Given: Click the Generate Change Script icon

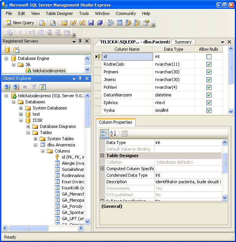Looking at the screenshot, I should [x=9, y=33].
